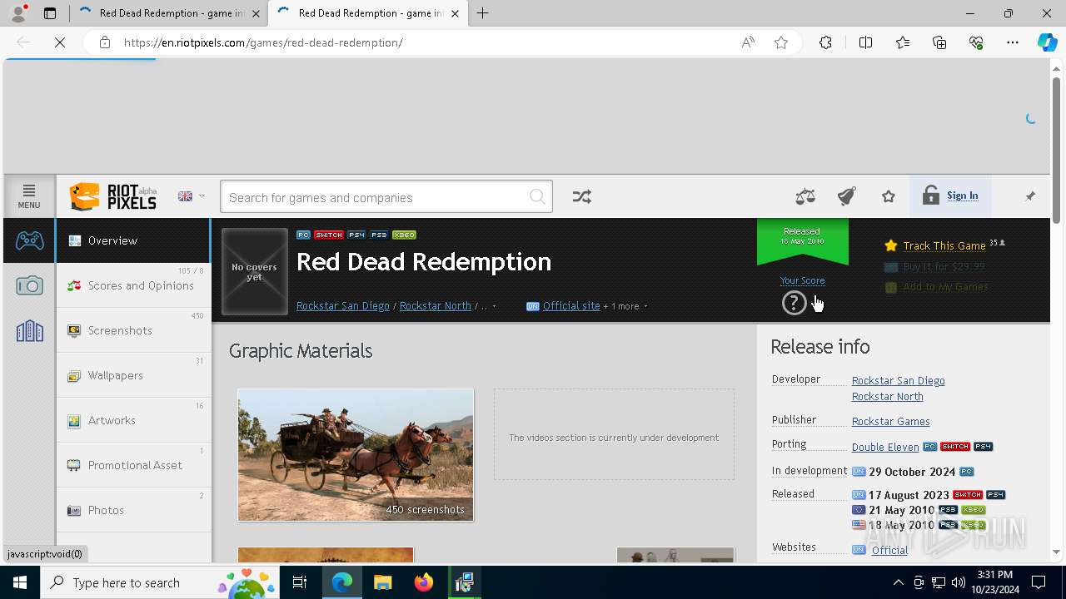Click the SWITCH platform badge near title
This screenshot has height=599, width=1066.
pyautogui.click(x=329, y=235)
